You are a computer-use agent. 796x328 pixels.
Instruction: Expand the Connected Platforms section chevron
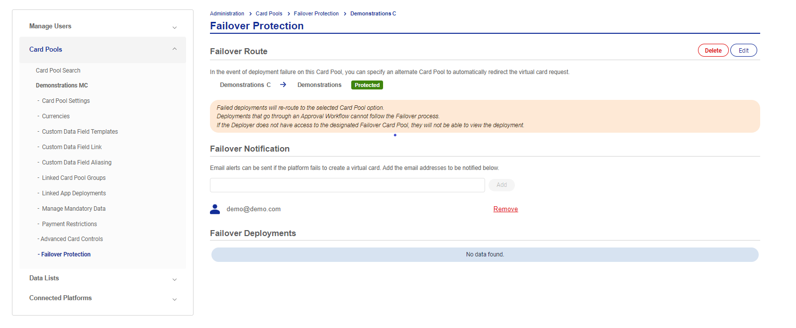[x=175, y=299]
